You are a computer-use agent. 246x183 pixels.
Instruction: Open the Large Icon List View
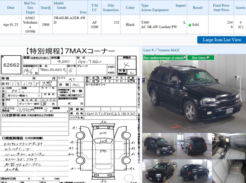click(x=221, y=40)
